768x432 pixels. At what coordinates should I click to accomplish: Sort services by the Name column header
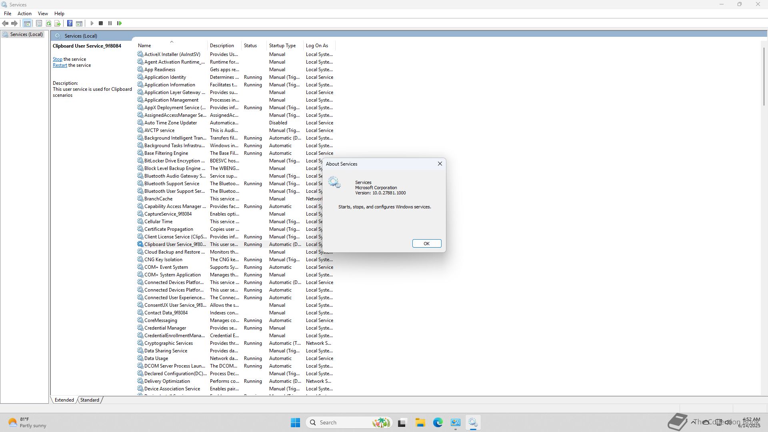coord(144,46)
